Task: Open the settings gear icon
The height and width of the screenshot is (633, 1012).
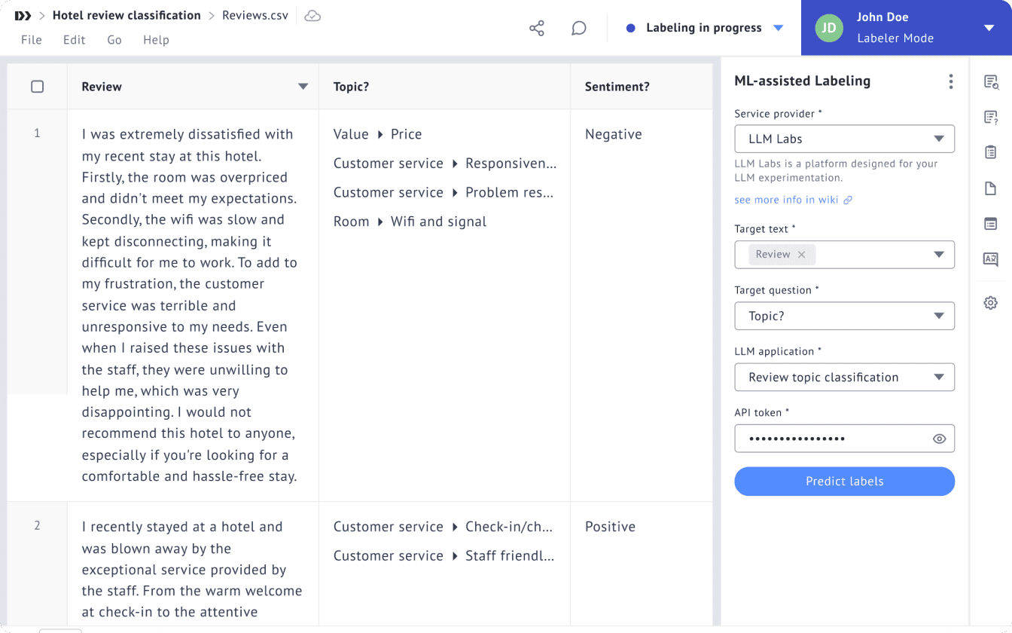Action: (991, 303)
